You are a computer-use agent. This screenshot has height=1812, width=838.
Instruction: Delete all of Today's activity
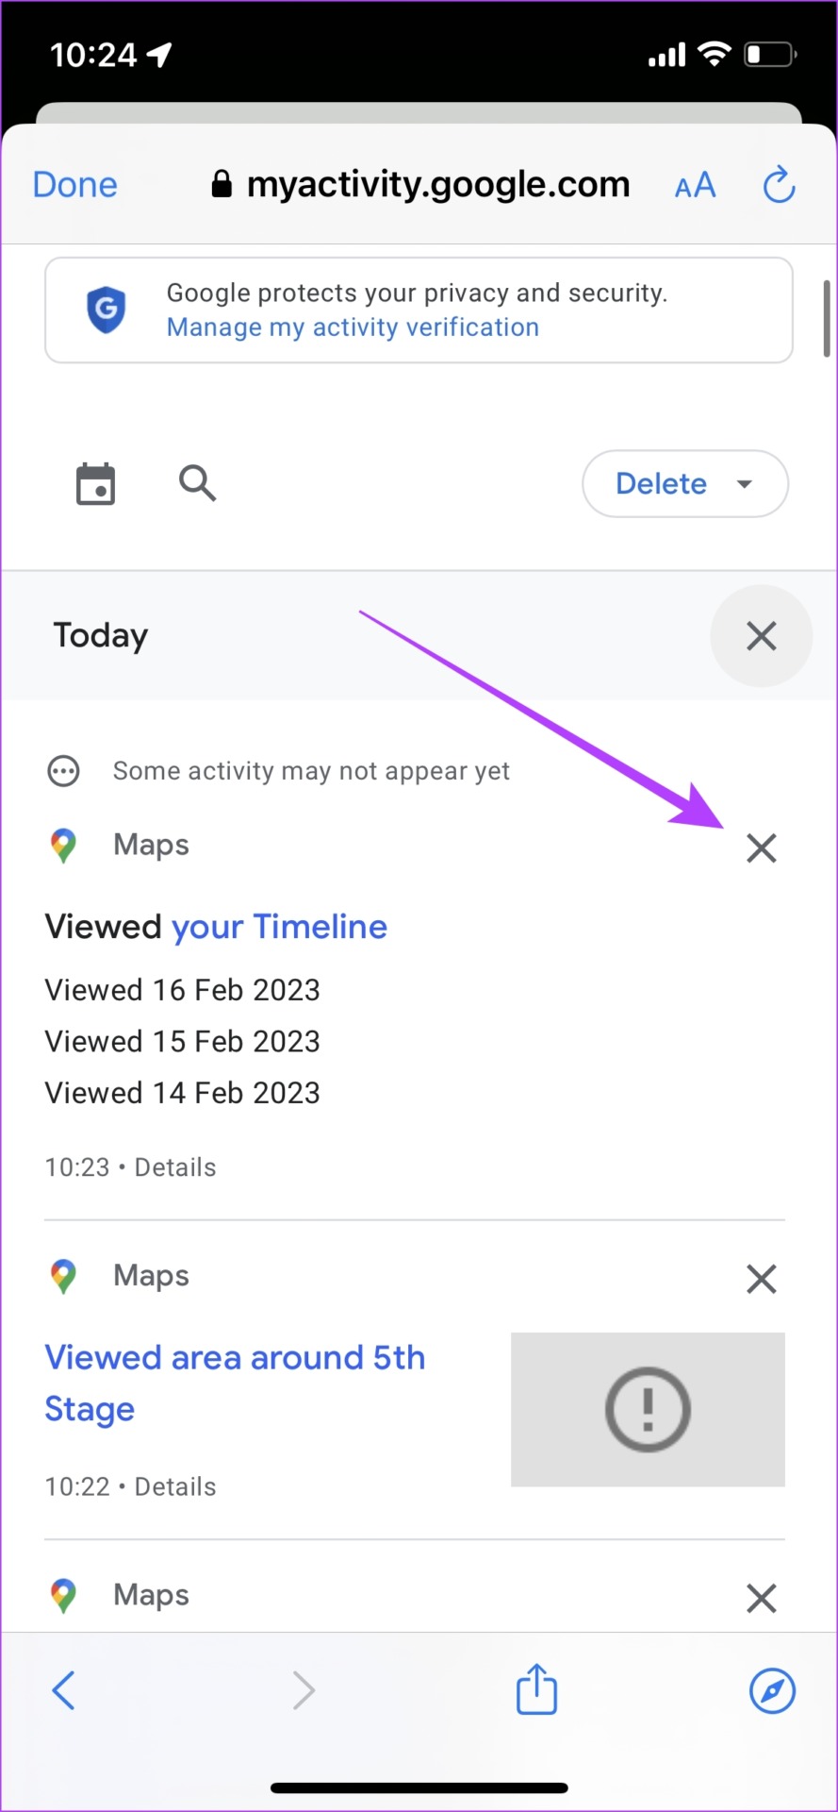point(761,636)
